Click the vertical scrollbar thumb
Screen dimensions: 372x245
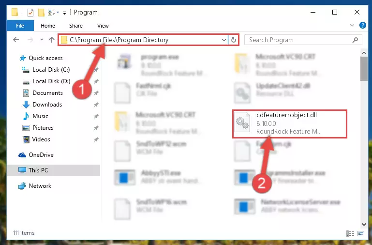coord(364,69)
